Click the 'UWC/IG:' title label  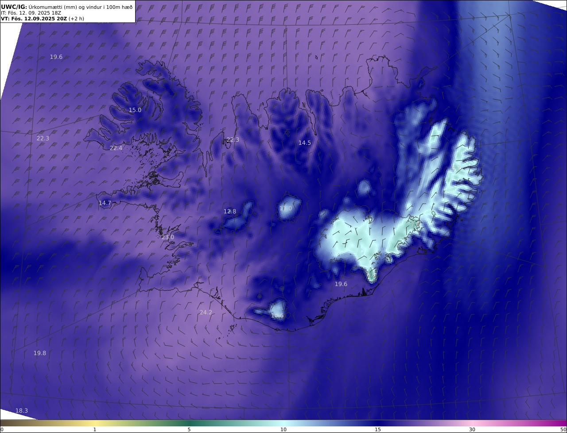pyautogui.click(x=14, y=7)
